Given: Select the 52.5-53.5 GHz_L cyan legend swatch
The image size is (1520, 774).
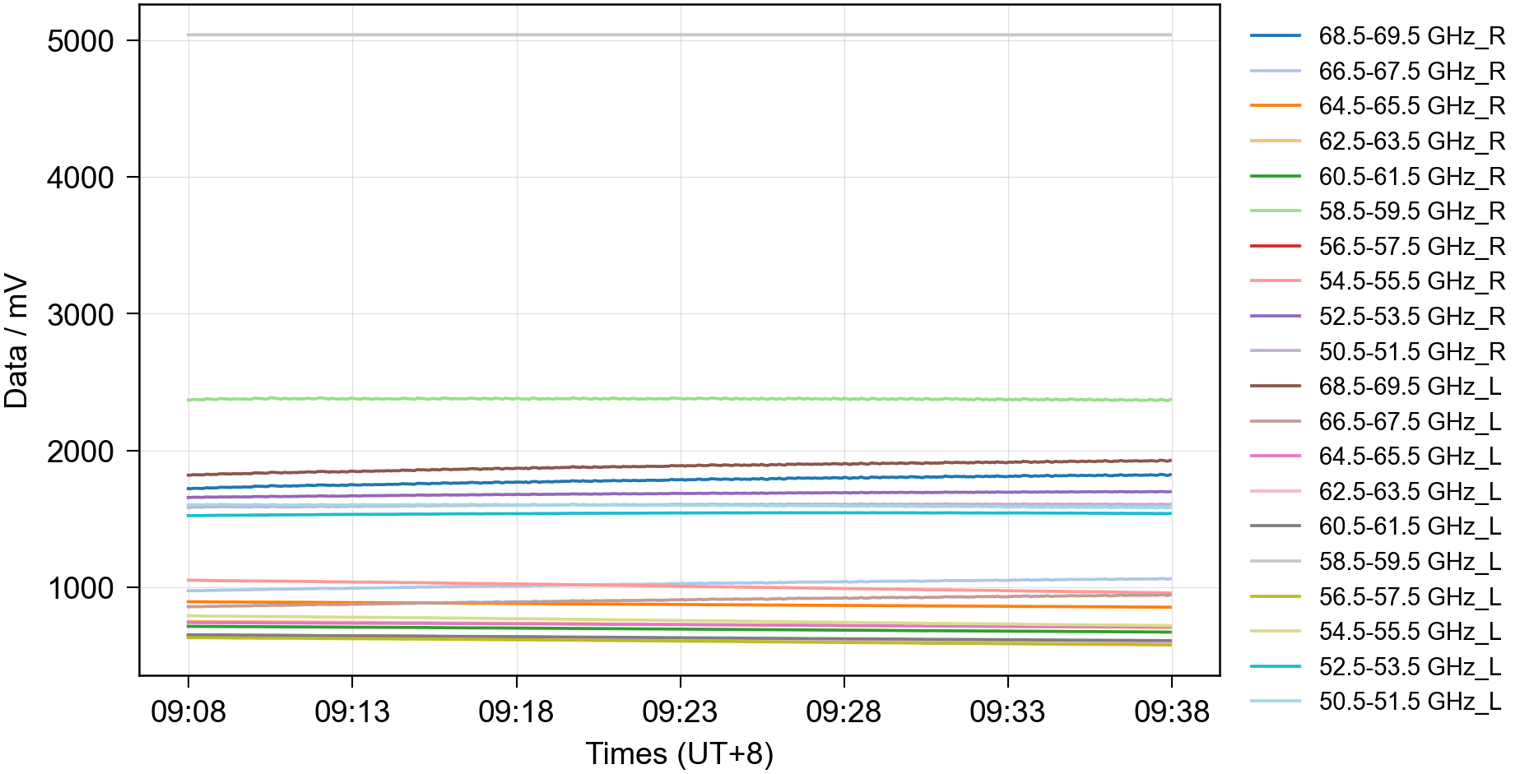Looking at the screenshot, I should coord(1275,666).
